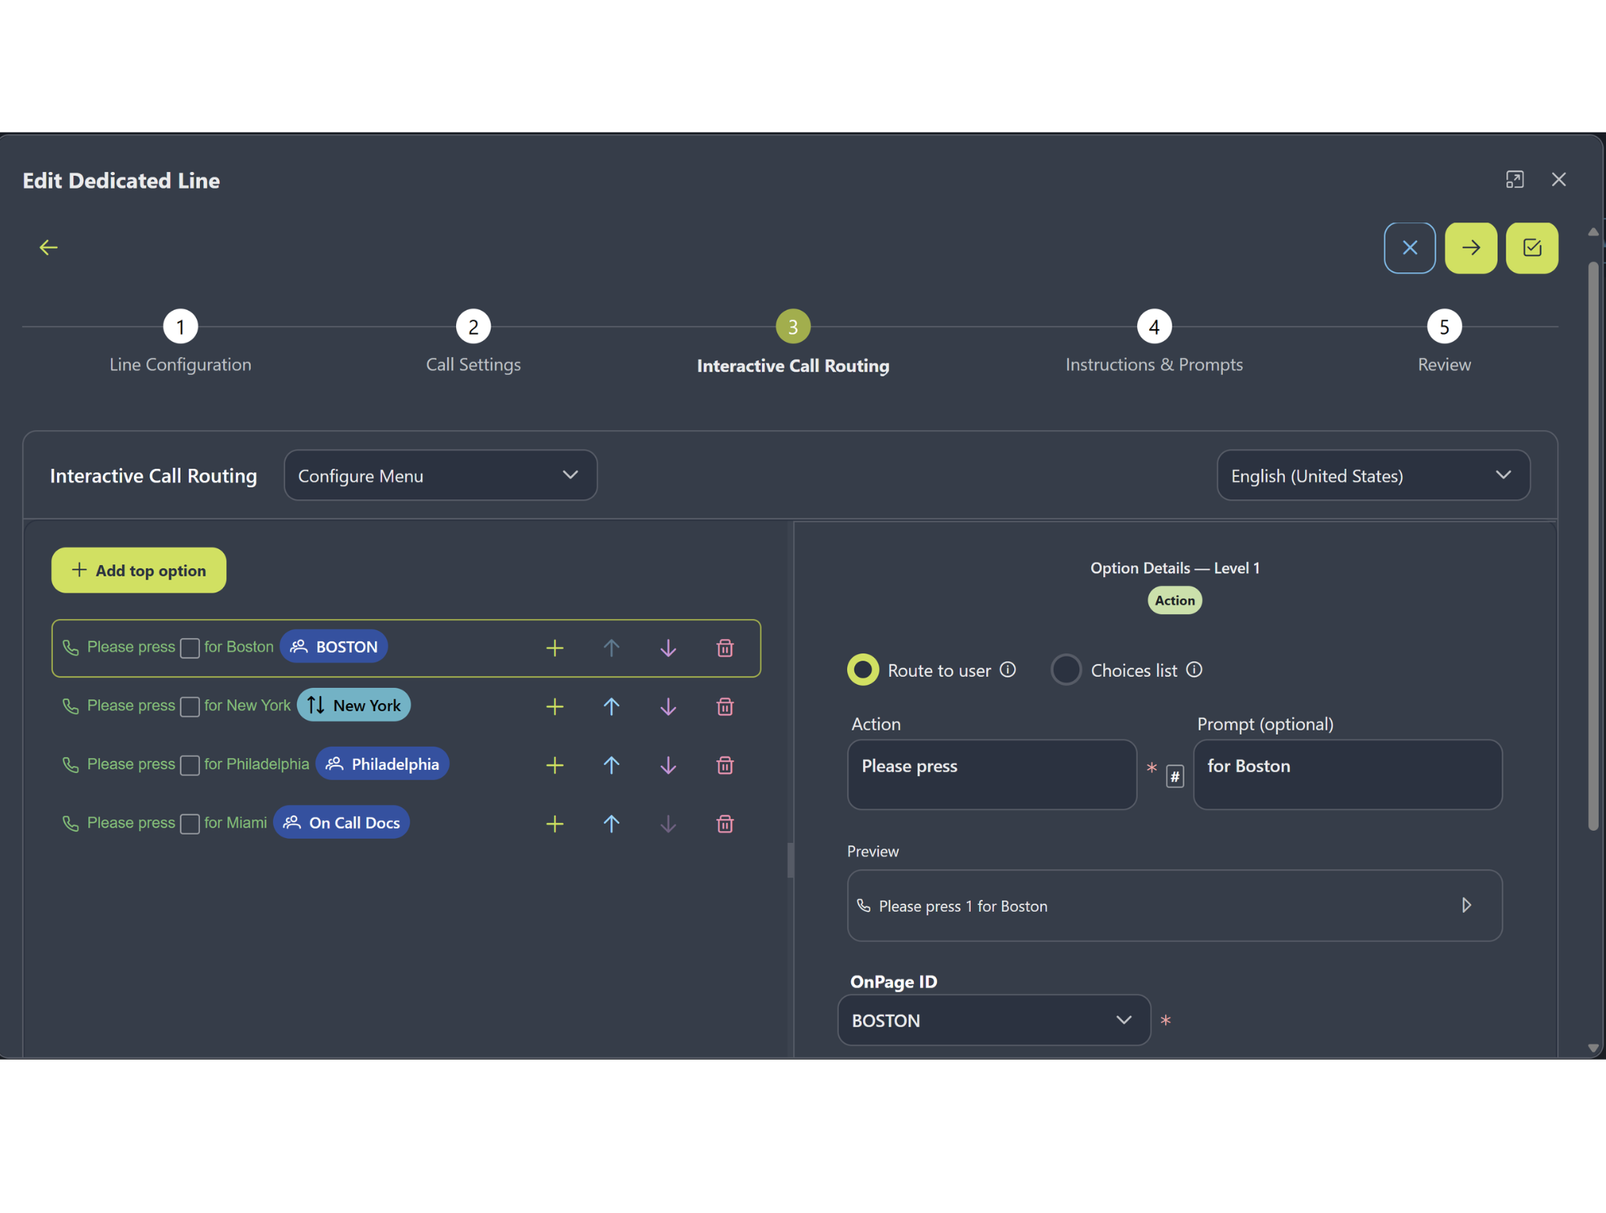Go to step 2 Call Settings
The image size is (1606, 1213).
click(473, 328)
